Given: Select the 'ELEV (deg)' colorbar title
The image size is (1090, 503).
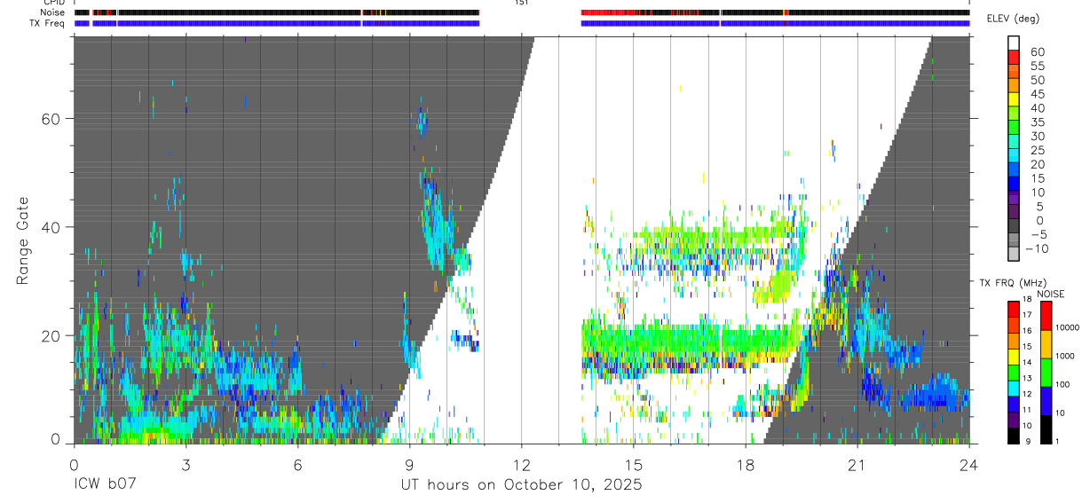Looking at the screenshot, I should (x=1013, y=19).
